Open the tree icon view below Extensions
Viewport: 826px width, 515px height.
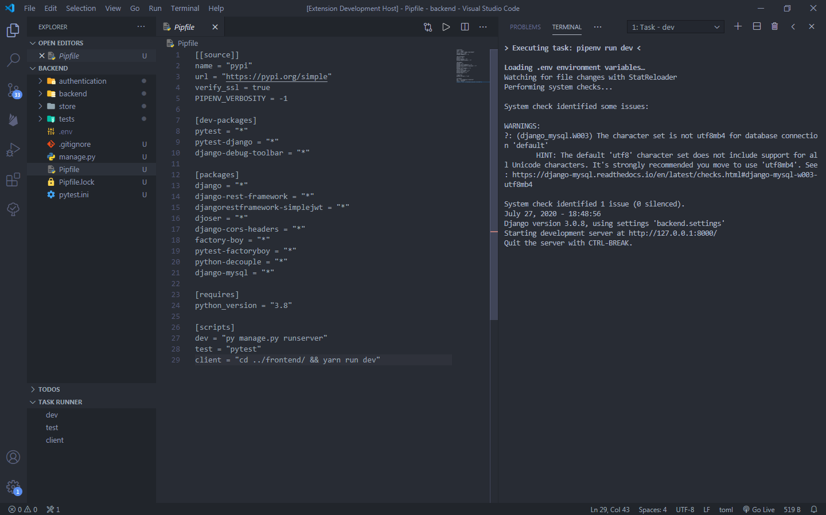(13, 209)
